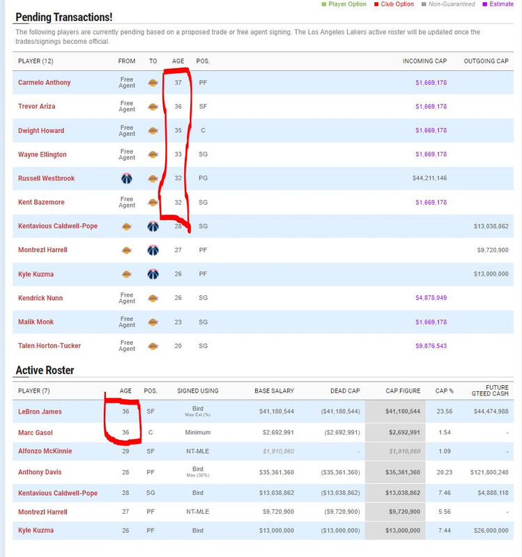This screenshot has height=557, width=522.
Task: Open Trevor Ariza player link
Action: tap(37, 107)
